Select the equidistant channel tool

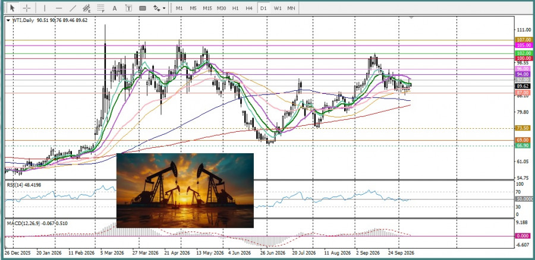[87, 8]
